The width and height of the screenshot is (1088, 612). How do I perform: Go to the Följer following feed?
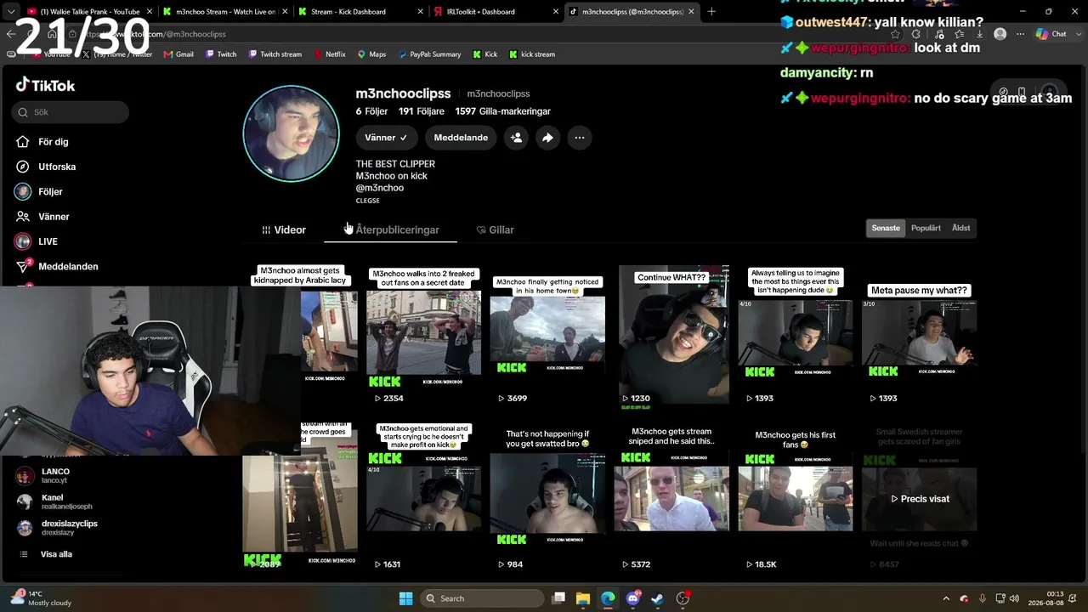coord(40,191)
